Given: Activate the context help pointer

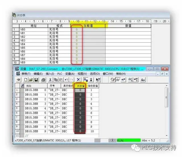Looking at the screenshot, I should pyautogui.click(x=98, y=80).
